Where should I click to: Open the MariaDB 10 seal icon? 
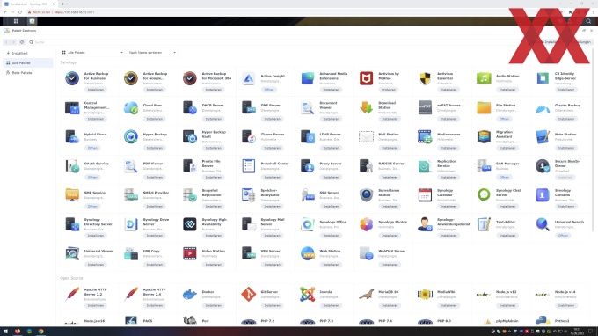coord(366,294)
